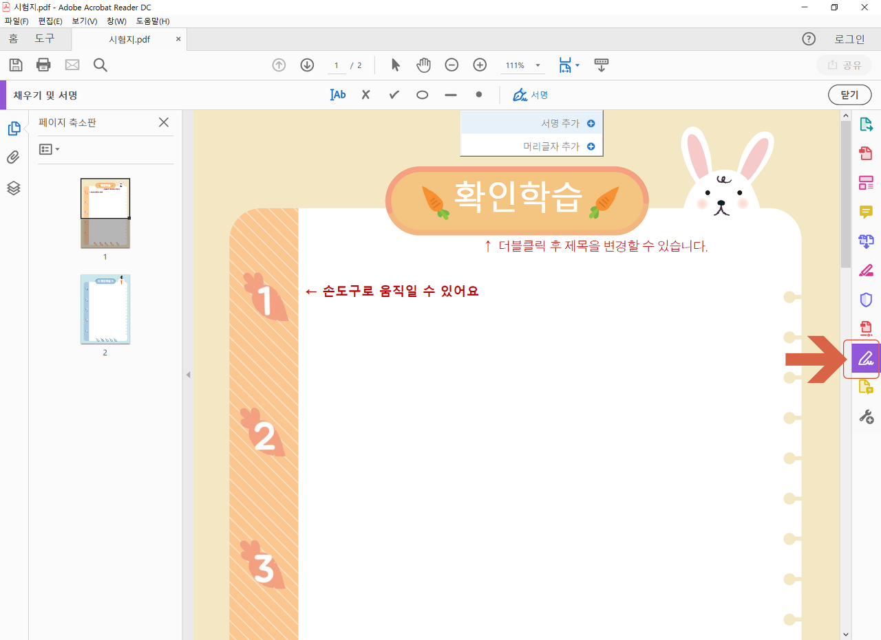The image size is (881, 640).
Task: Print the document via the printer icon
Action: 43,65
